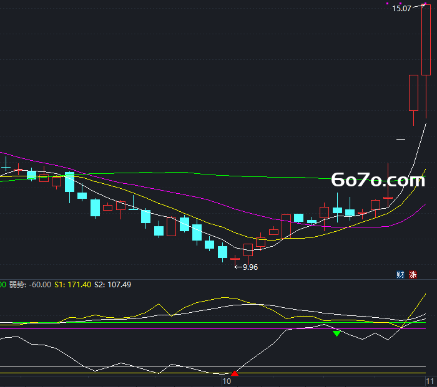
Task: Click the month 11 time axis label
Action: coord(430,381)
